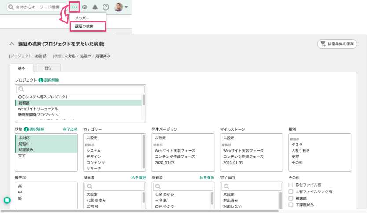367x213 pixels.
Task: Open the green chat support widget
Action: tap(7, 200)
